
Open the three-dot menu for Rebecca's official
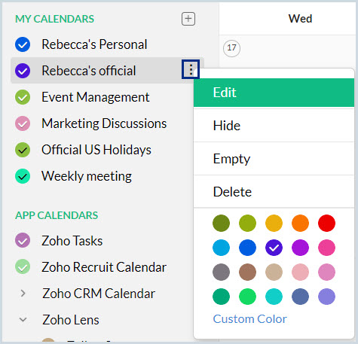click(x=191, y=69)
